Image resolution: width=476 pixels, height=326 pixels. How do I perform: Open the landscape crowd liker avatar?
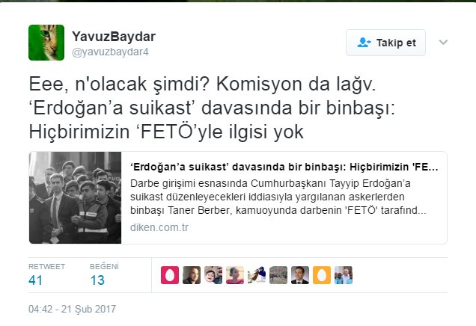278,275
